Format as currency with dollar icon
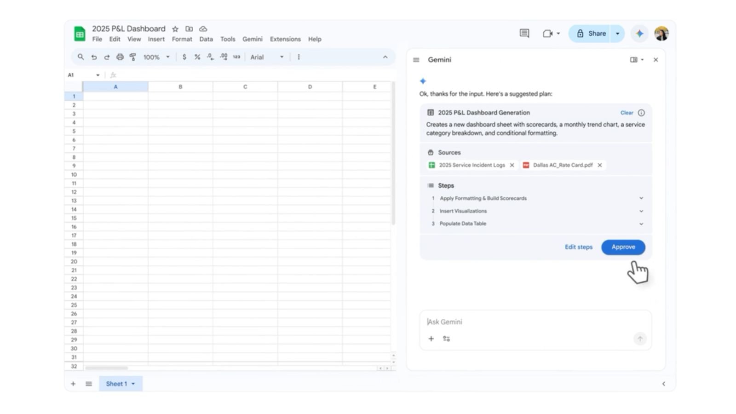The width and height of the screenshot is (736, 414). tap(184, 57)
